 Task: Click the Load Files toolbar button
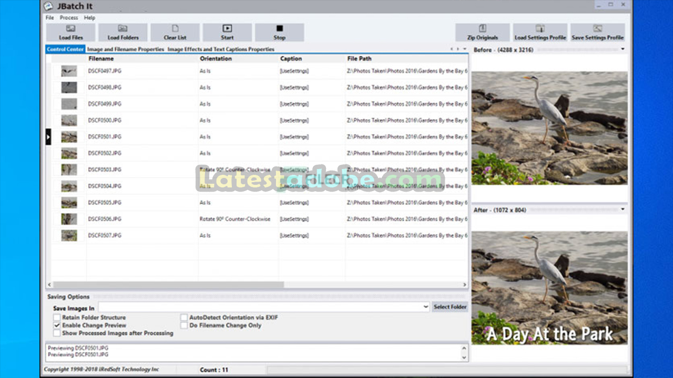[71, 32]
